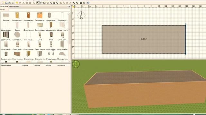Open Help with the blue info icon
Viewport: 206px width, 115px height.
(88, 3)
